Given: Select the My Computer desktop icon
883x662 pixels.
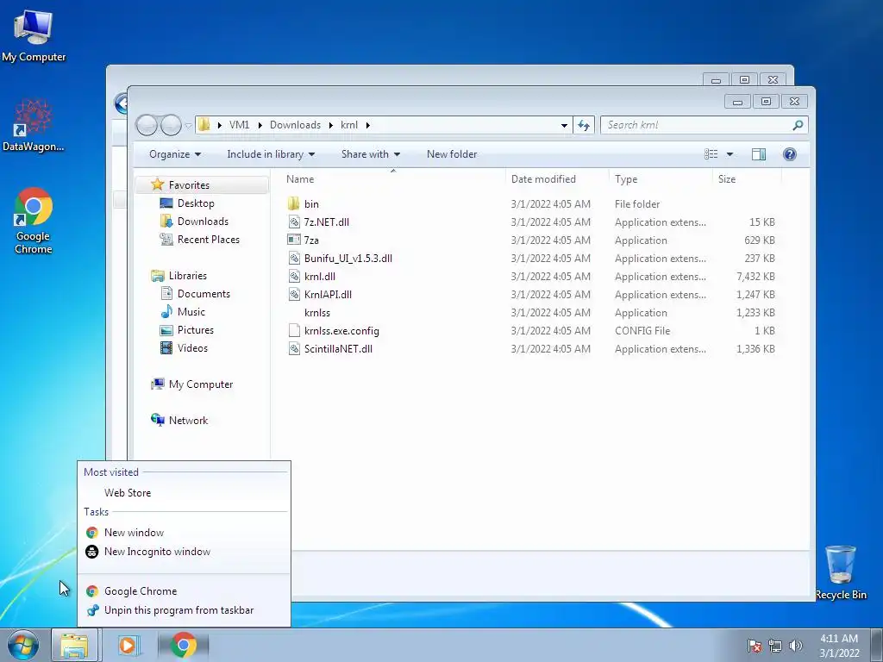Looking at the screenshot, I should pyautogui.click(x=34, y=35).
